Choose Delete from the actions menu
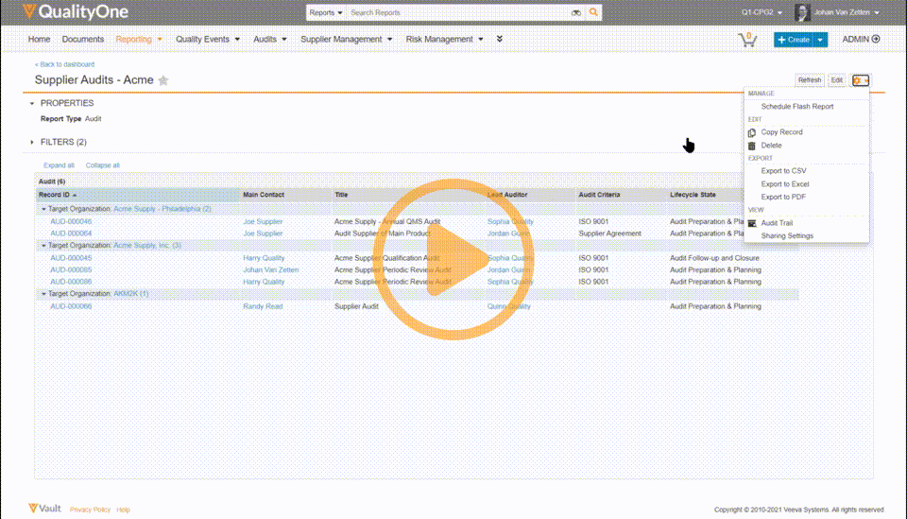This screenshot has width=907, height=519. [771, 146]
